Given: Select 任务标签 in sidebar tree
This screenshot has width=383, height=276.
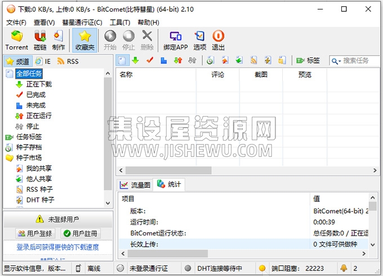Looking at the screenshot, I should (29, 137).
